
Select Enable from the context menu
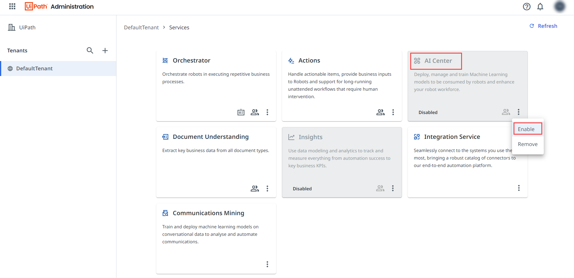click(528, 129)
